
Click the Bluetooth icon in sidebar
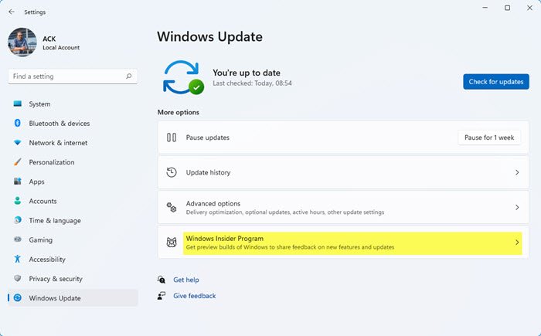(x=17, y=123)
